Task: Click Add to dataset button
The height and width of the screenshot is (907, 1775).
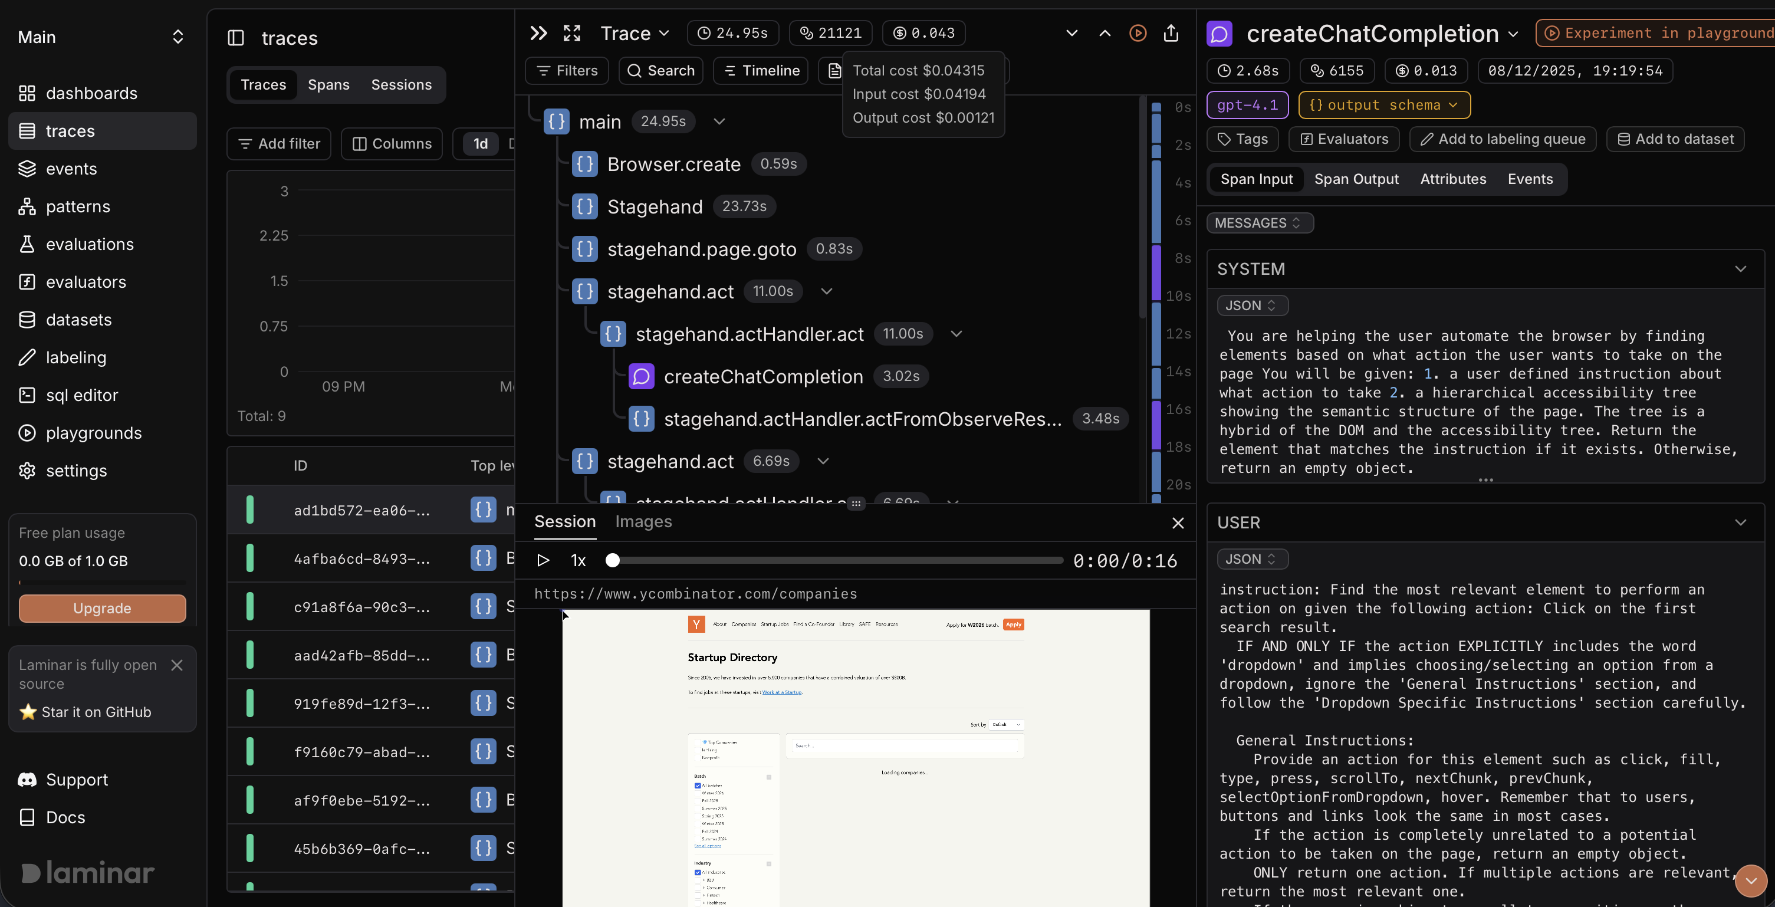Action: (x=1675, y=139)
